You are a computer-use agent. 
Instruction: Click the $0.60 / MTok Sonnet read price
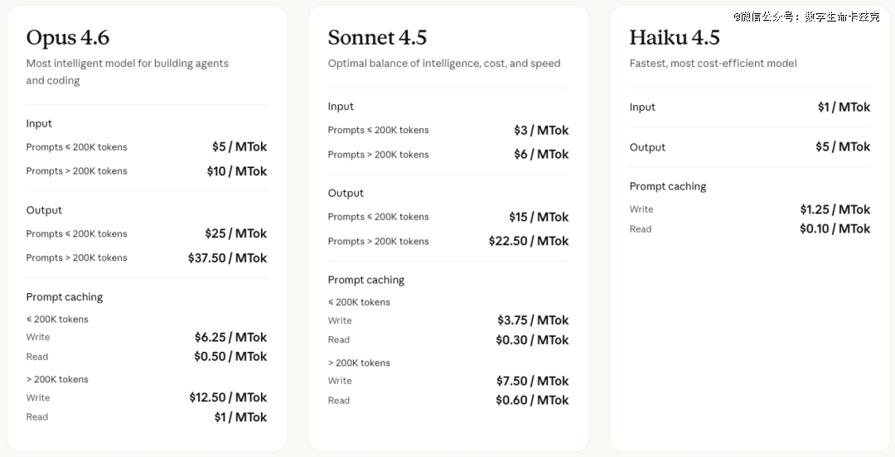pyautogui.click(x=532, y=401)
